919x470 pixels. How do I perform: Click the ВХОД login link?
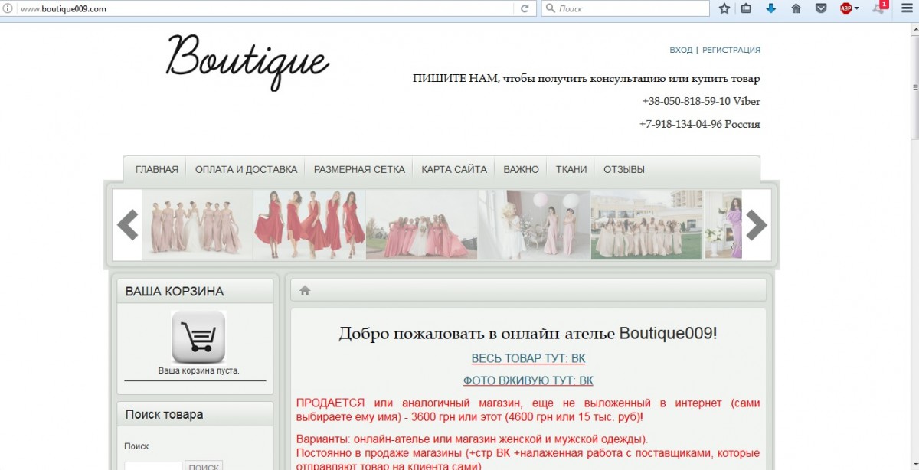pos(681,50)
